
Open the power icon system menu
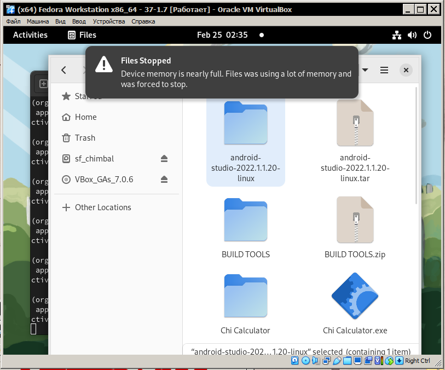point(427,35)
